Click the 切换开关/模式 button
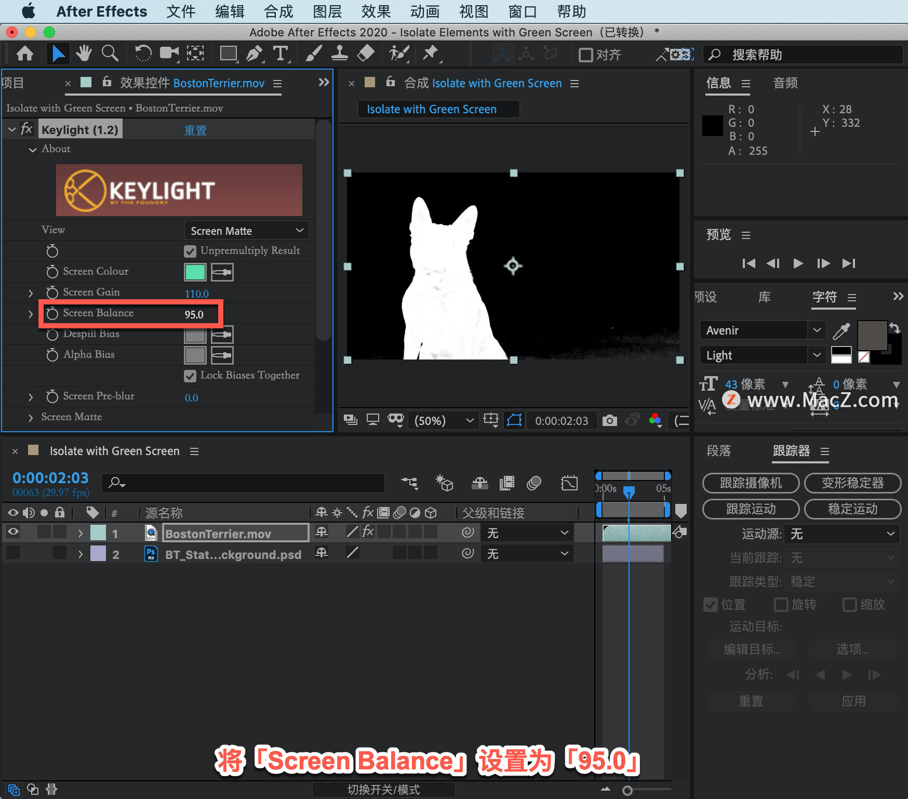Image resolution: width=908 pixels, height=799 pixels. (383, 790)
